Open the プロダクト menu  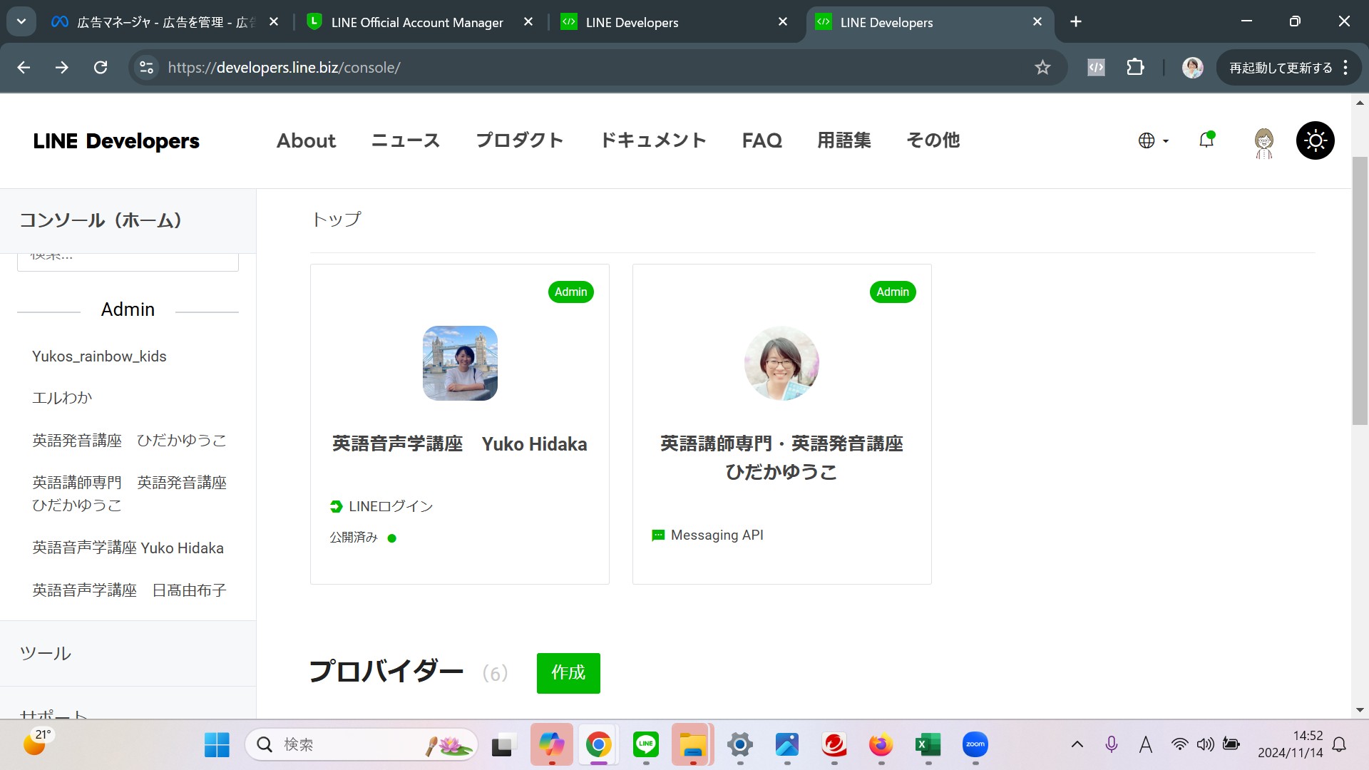pos(519,140)
